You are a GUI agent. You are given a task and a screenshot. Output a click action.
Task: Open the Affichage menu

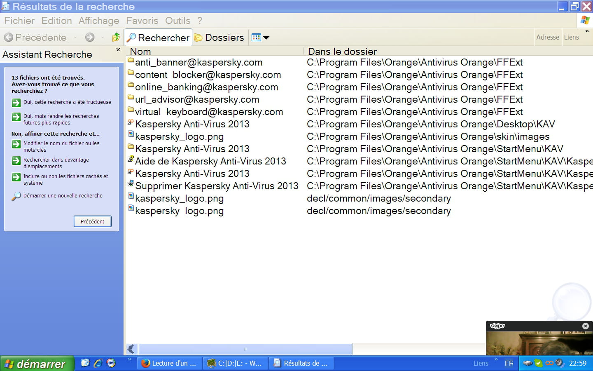pyautogui.click(x=99, y=21)
